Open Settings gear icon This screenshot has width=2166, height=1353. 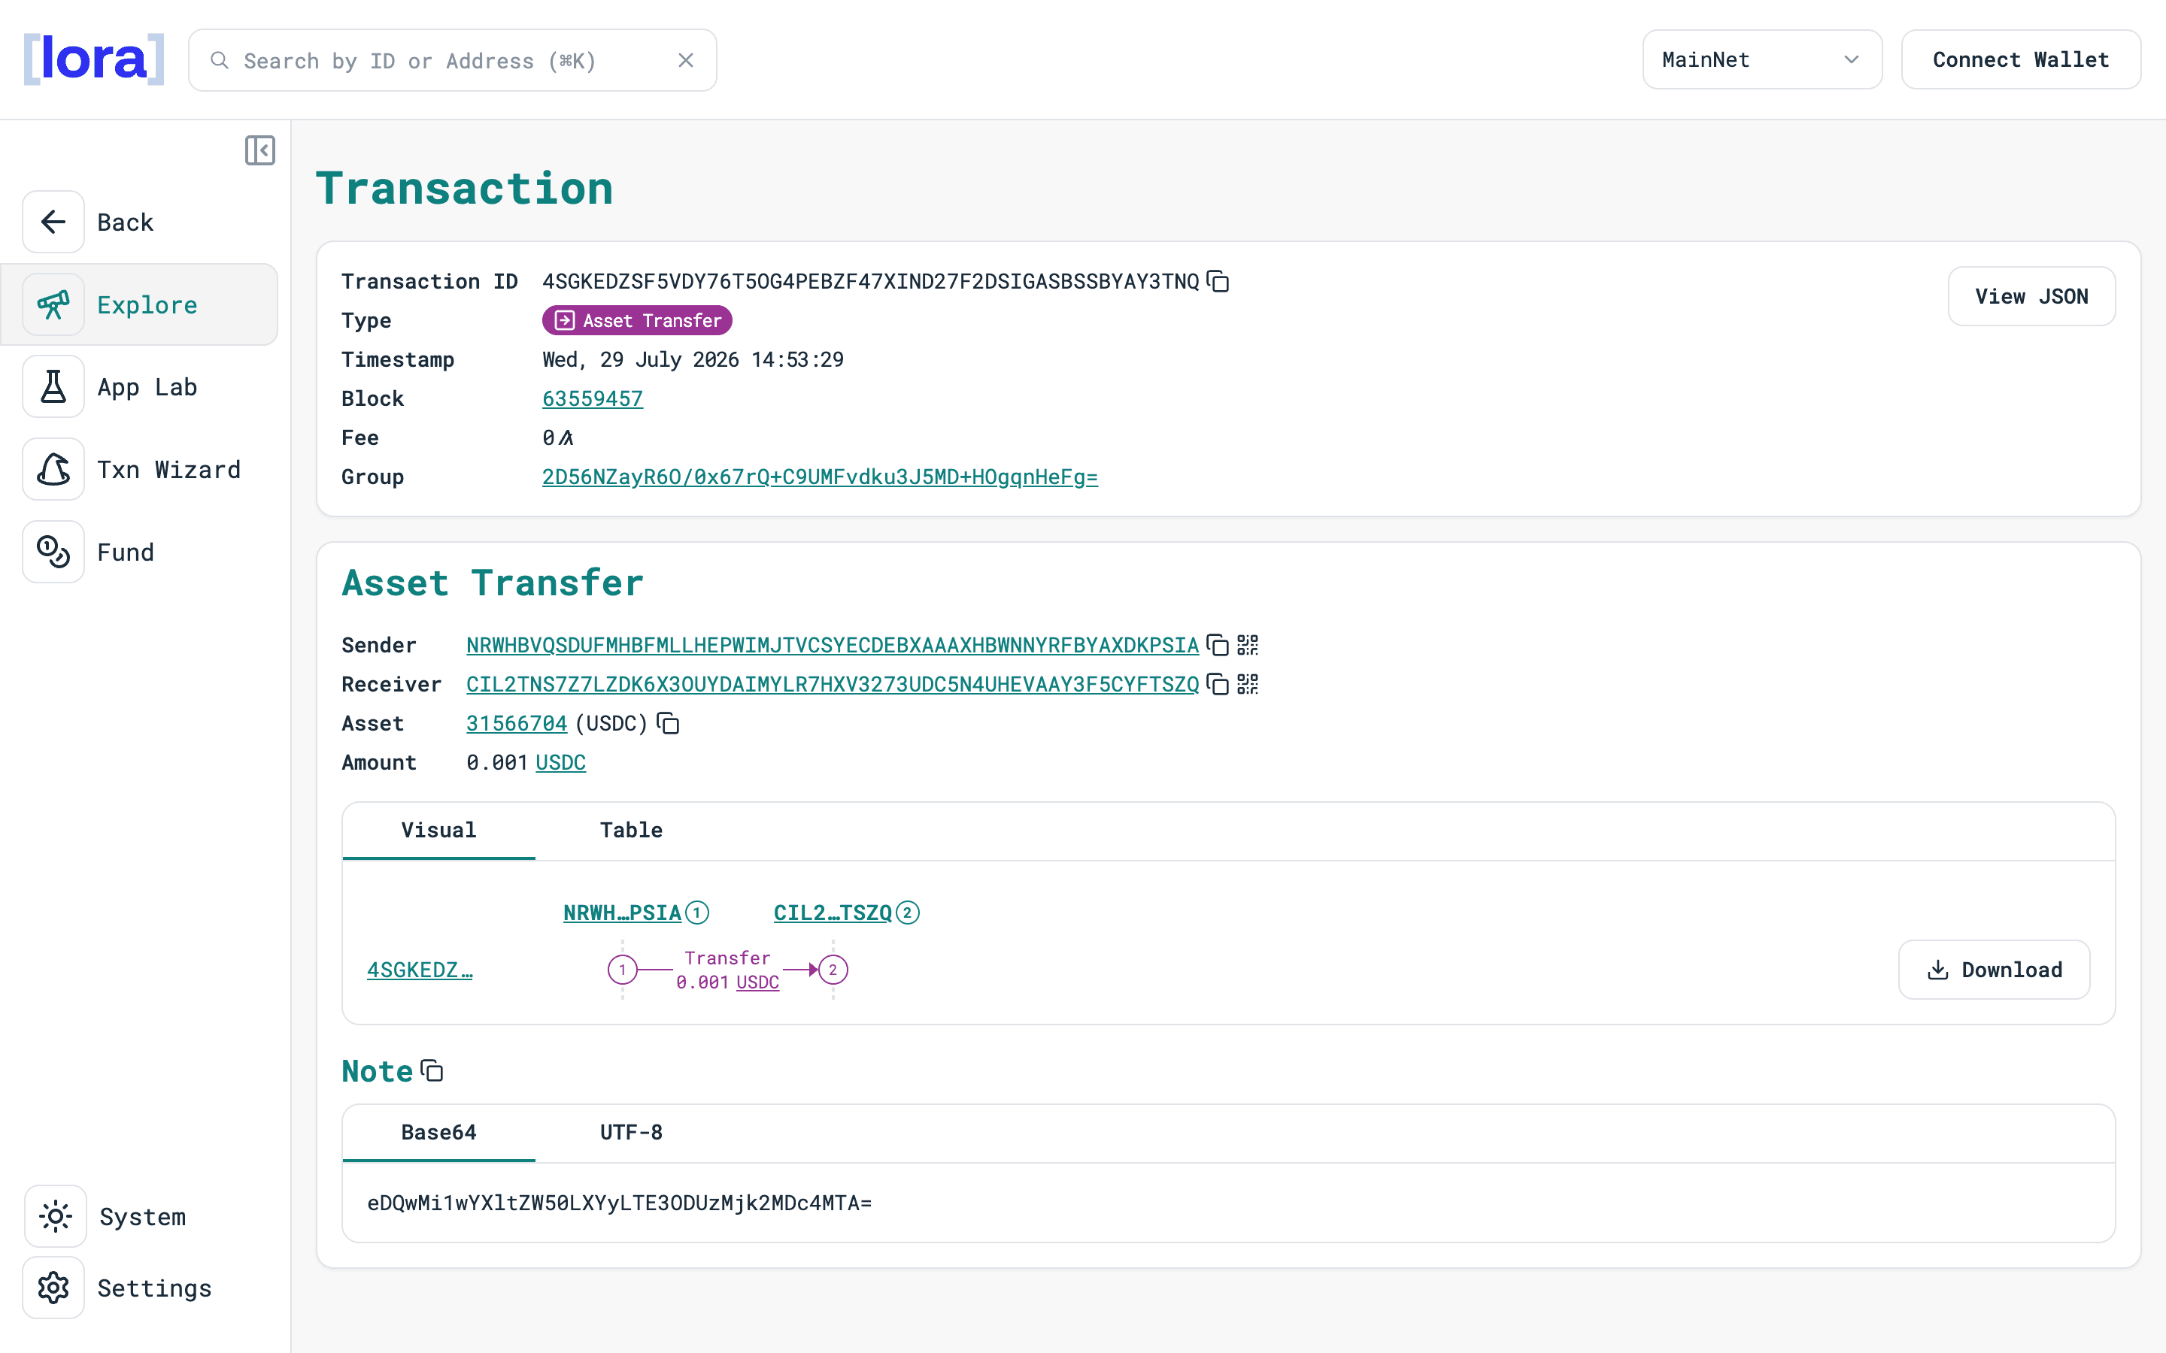click(x=53, y=1288)
